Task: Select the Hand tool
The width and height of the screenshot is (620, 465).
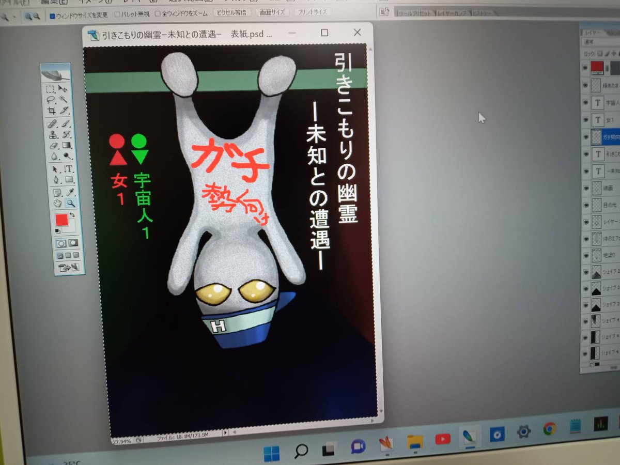Action: [57, 203]
